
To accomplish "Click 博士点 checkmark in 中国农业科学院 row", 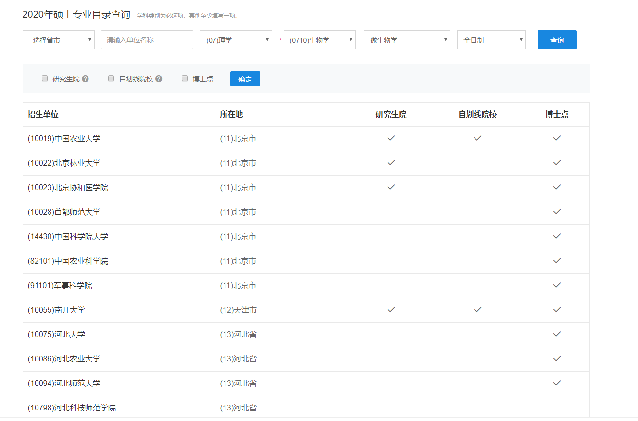I will click(x=557, y=261).
